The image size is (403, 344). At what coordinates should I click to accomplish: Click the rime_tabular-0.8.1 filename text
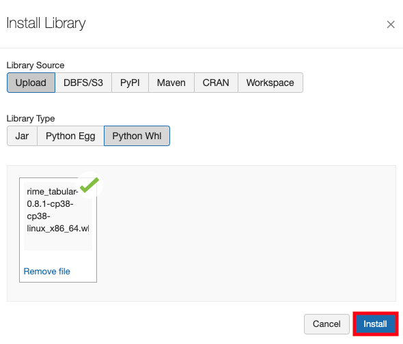coord(58,210)
